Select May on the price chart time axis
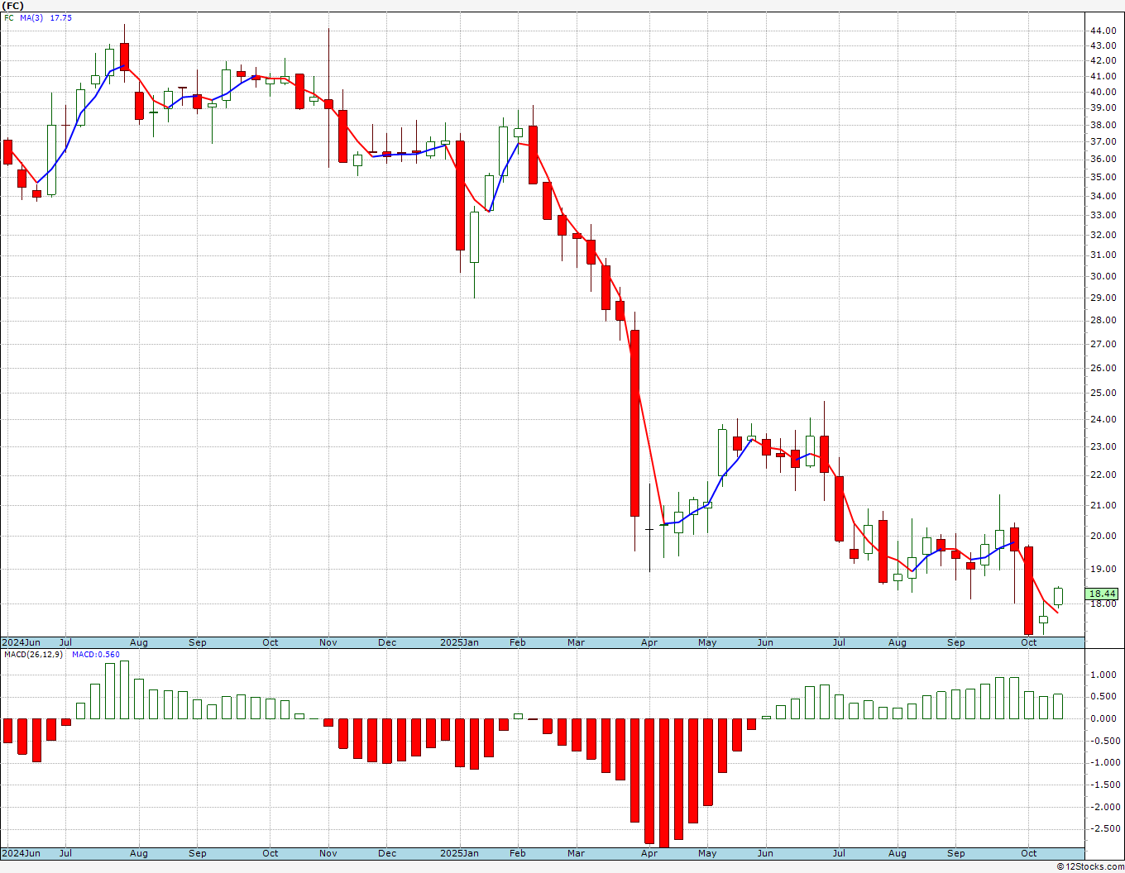1125x873 pixels. [x=707, y=642]
